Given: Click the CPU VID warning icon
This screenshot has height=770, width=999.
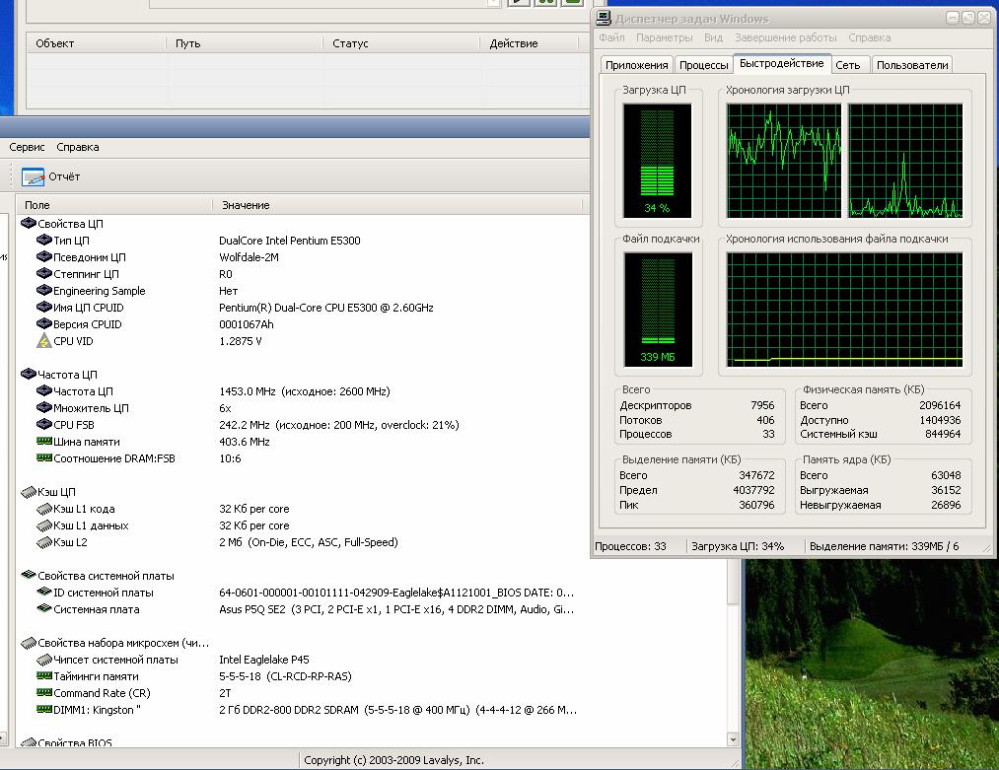Looking at the screenshot, I should click(43, 341).
